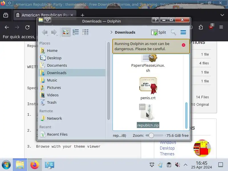This screenshot has width=228, height=171.
Task: Open the Firefox application menu
Action: [221, 27]
